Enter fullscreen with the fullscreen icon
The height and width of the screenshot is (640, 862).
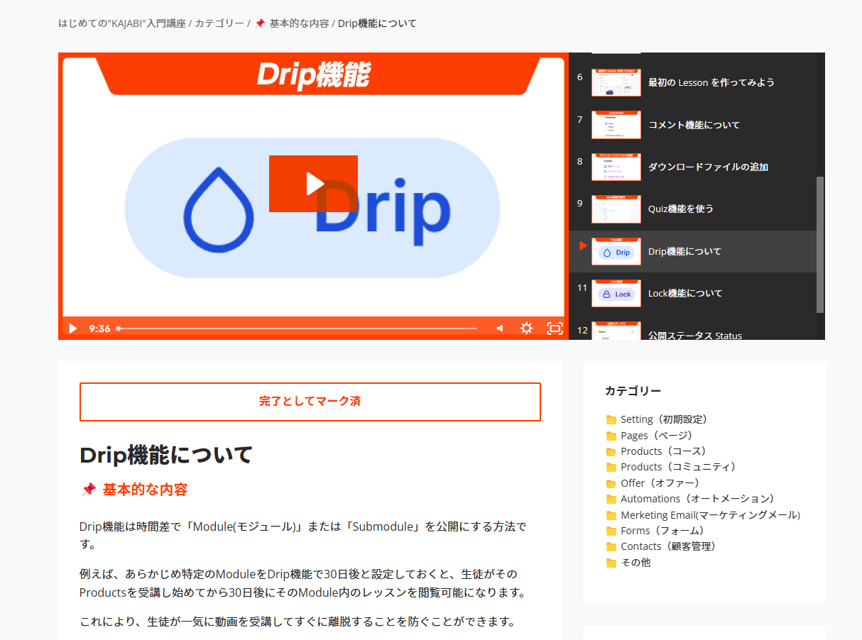(555, 328)
